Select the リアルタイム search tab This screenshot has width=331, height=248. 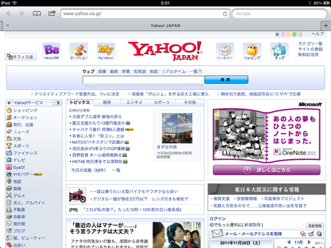click(174, 72)
